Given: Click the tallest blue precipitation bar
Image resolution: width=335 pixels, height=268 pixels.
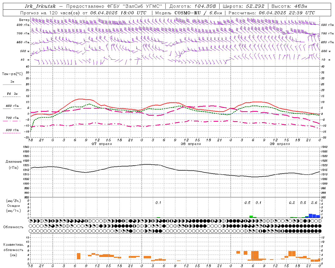Looking at the screenshot, I should (311, 216).
